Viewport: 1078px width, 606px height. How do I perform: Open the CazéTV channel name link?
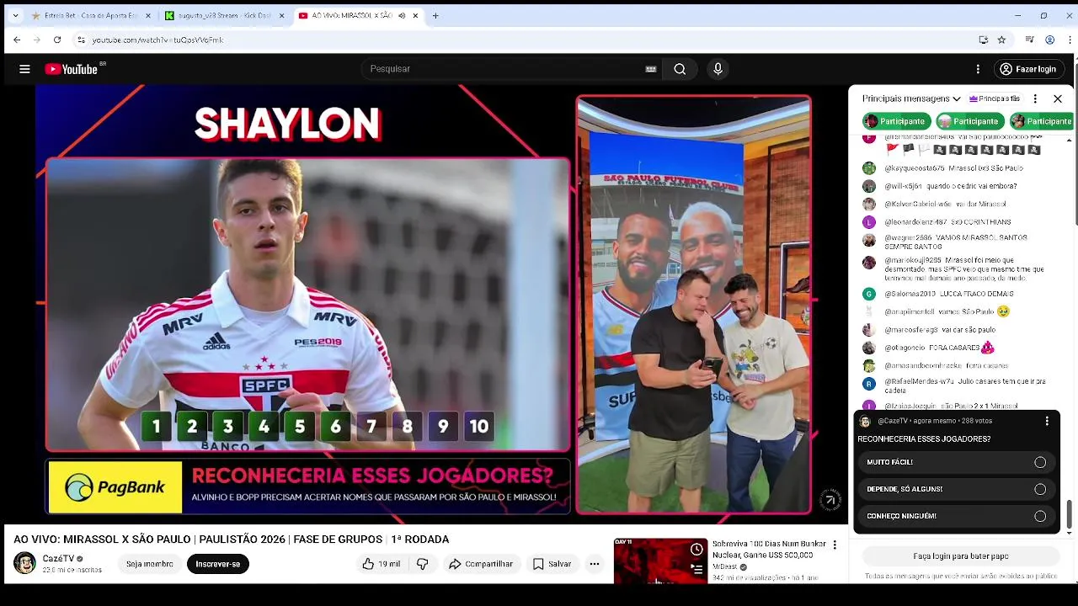click(x=59, y=558)
